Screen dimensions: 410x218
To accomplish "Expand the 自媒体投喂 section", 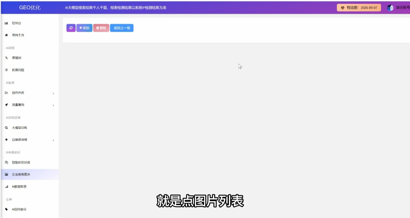I will pos(53,140).
